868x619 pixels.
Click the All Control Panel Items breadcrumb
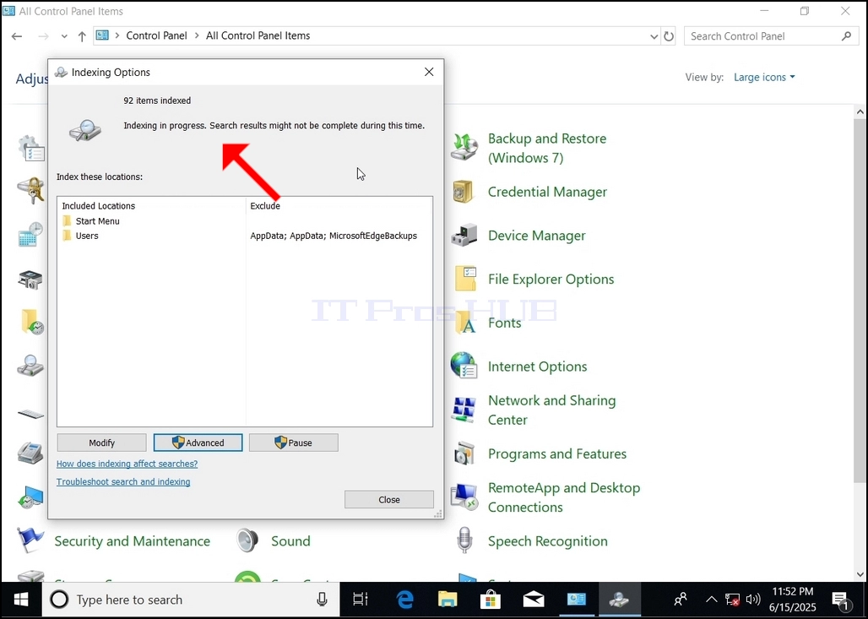pos(258,35)
